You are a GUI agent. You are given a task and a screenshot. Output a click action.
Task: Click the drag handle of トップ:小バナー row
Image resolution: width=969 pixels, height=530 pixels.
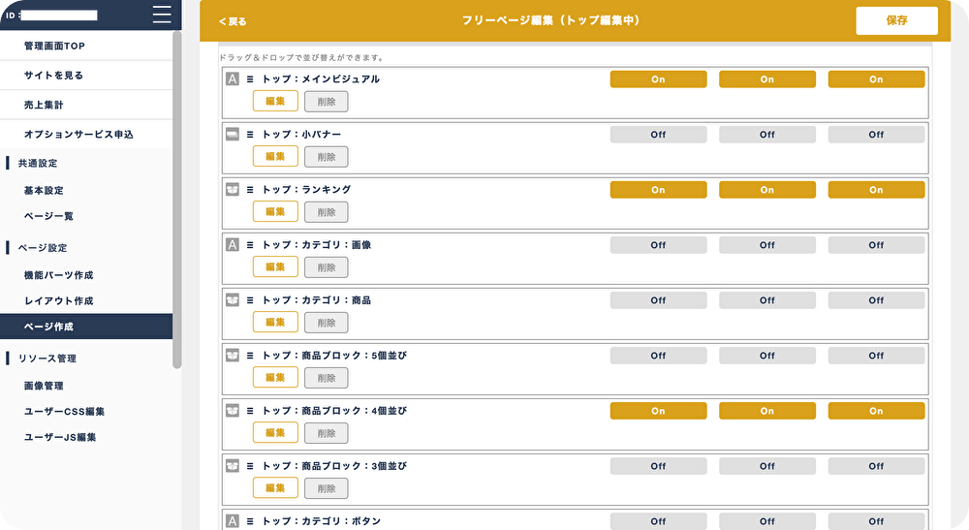click(250, 135)
